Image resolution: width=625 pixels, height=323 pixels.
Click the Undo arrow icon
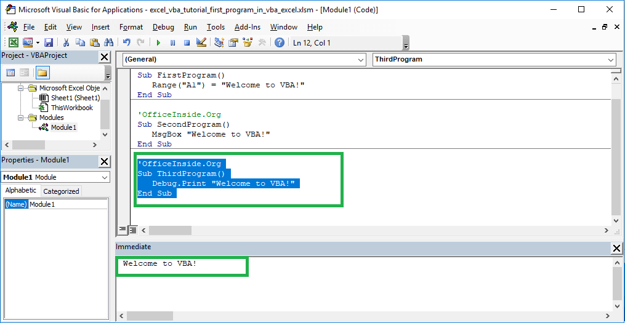(127, 42)
